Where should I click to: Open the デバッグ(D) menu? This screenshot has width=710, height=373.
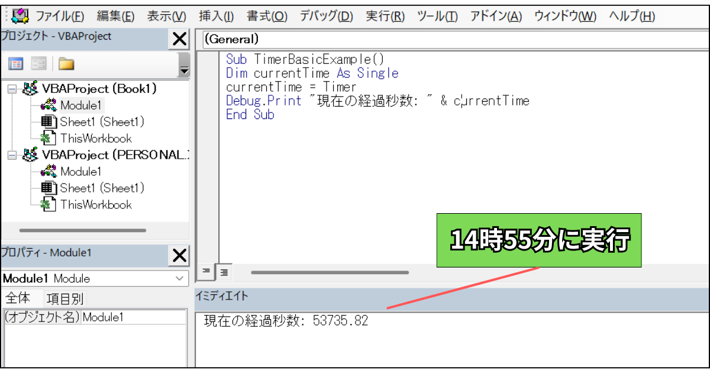tap(326, 15)
